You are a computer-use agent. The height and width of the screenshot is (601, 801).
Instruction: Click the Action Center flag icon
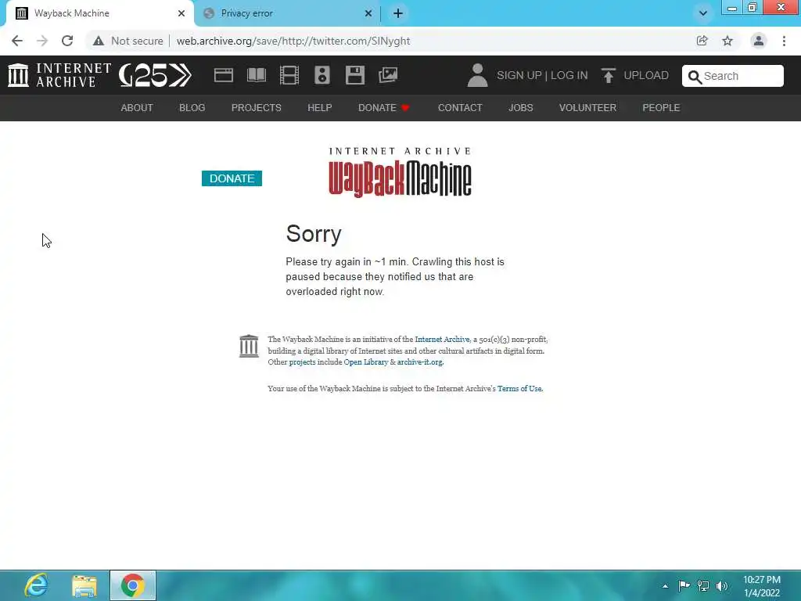tap(684, 585)
